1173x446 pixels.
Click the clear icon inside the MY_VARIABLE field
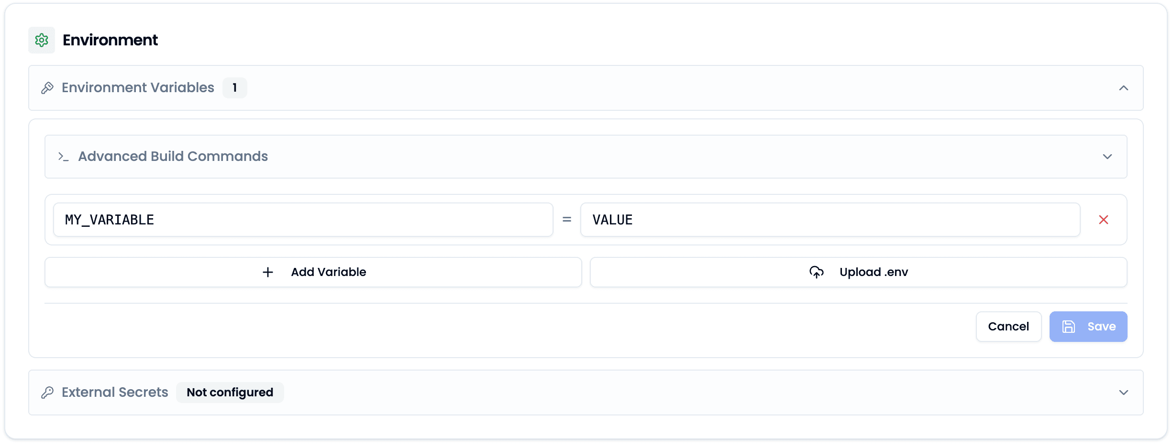[221, 219]
